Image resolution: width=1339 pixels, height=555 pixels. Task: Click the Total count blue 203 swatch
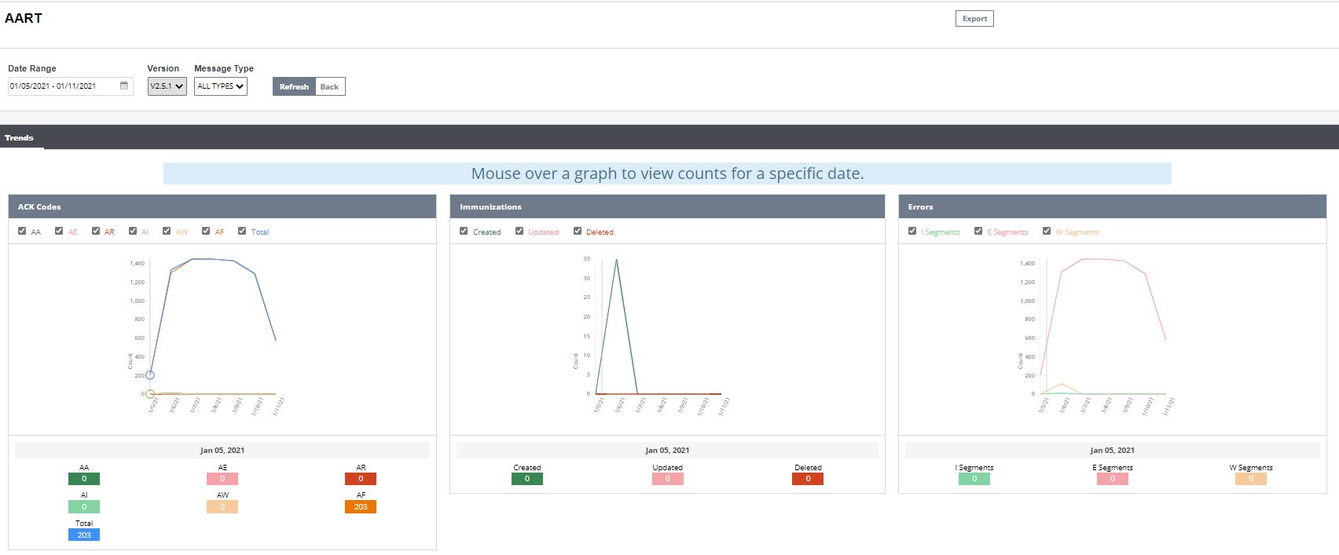(84, 535)
